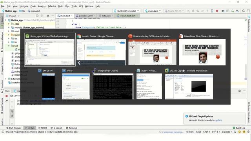
Task: Click the 2 processes running status indicator
Action: click(x=171, y=132)
